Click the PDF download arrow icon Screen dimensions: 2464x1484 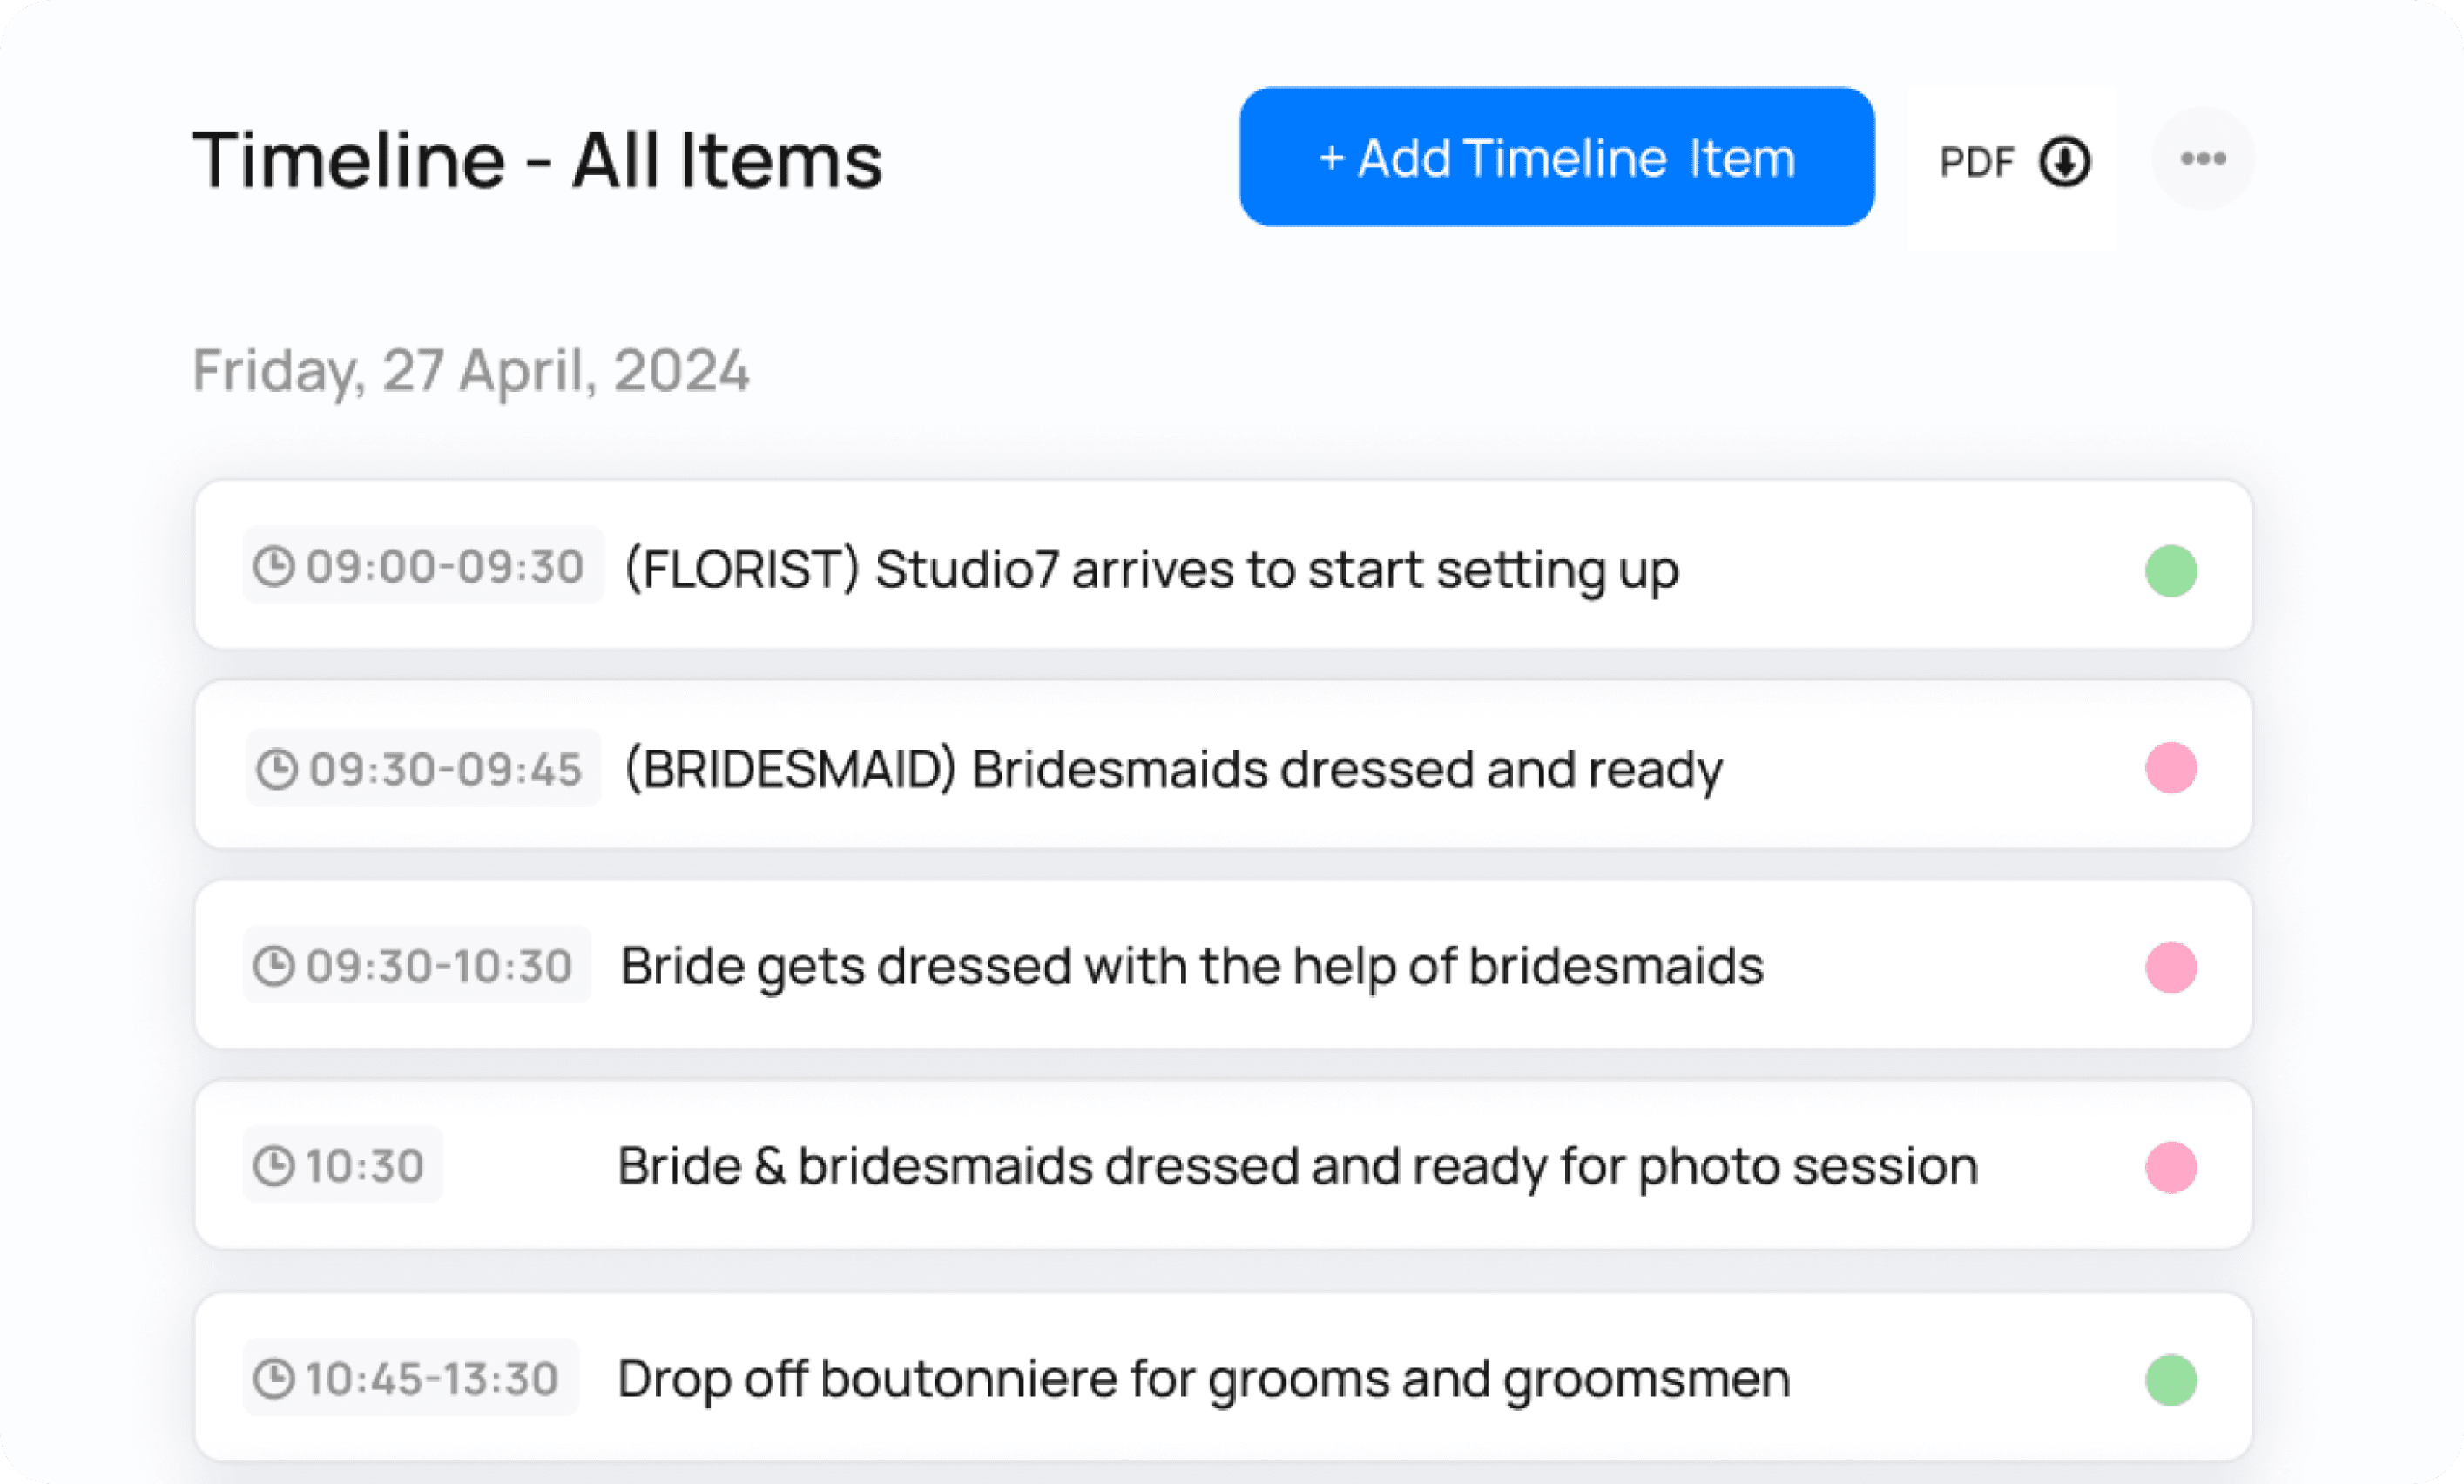(2064, 160)
